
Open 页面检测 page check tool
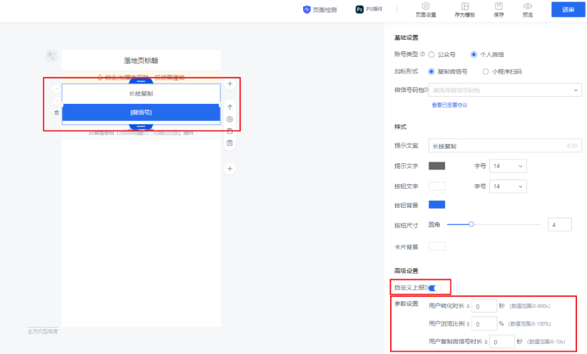tap(320, 10)
